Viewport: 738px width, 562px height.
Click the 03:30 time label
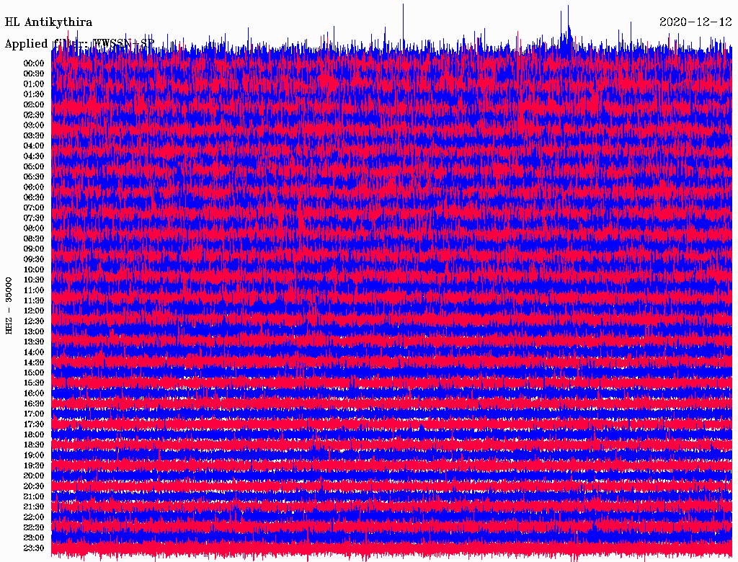[x=34, y=135]
